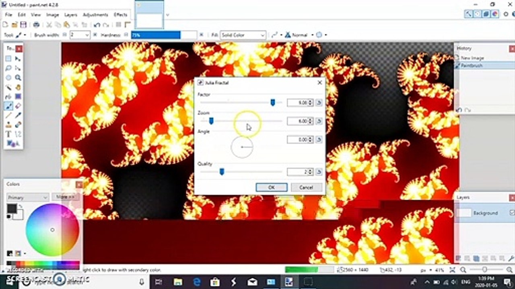The image size is (515, 289).
Task: Click the Save floppy disk icon
Action: point(23,25)
